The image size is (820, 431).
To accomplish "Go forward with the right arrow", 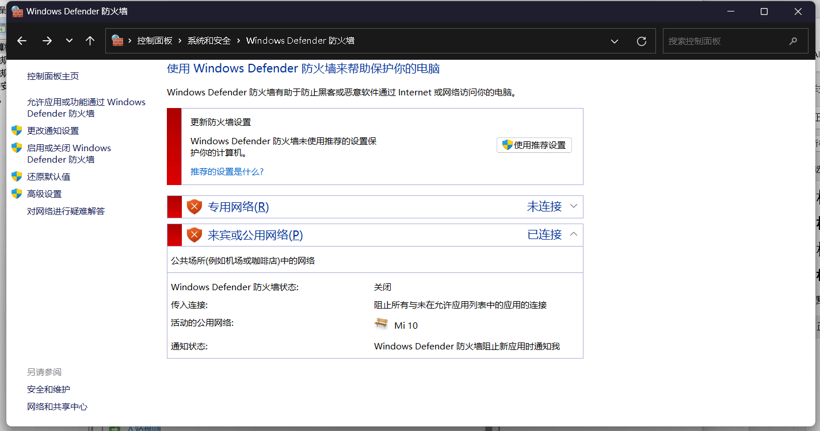I will tap(47, 41).
